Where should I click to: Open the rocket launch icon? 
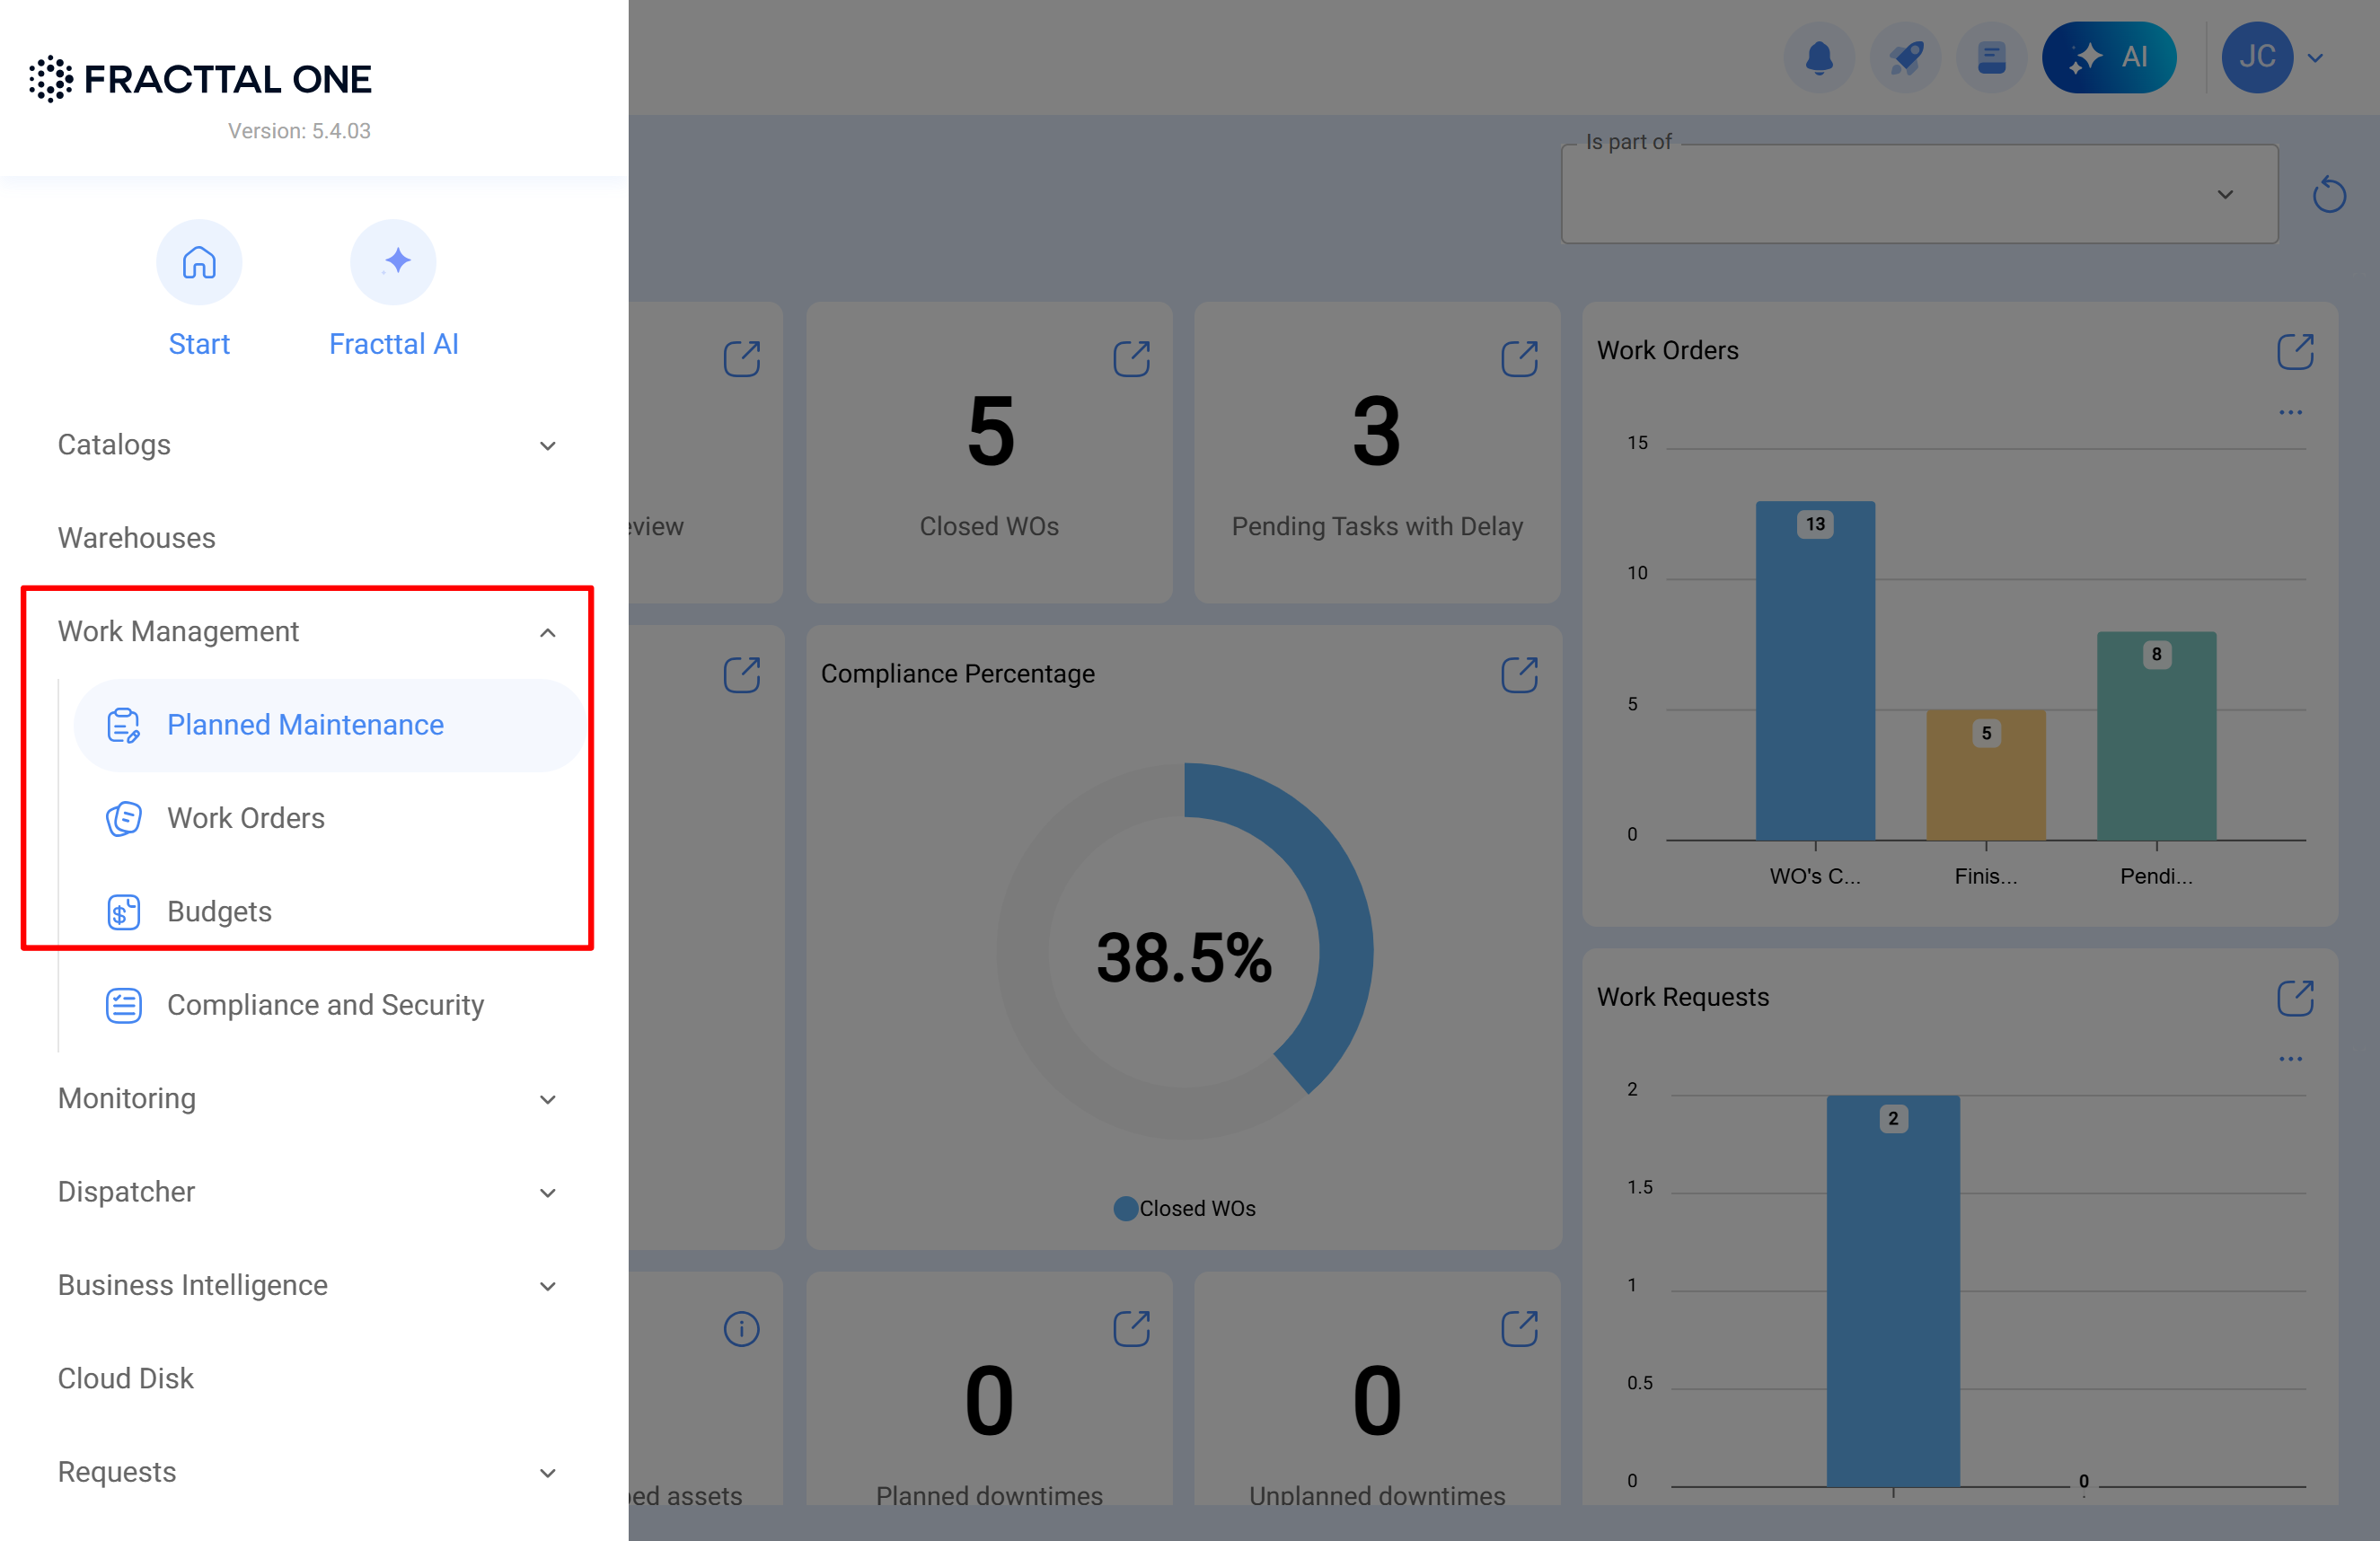click(1905, 58)
